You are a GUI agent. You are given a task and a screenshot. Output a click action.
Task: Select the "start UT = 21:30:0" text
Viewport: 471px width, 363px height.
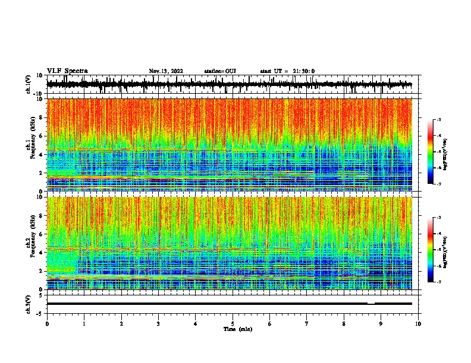tap(287, 71)
